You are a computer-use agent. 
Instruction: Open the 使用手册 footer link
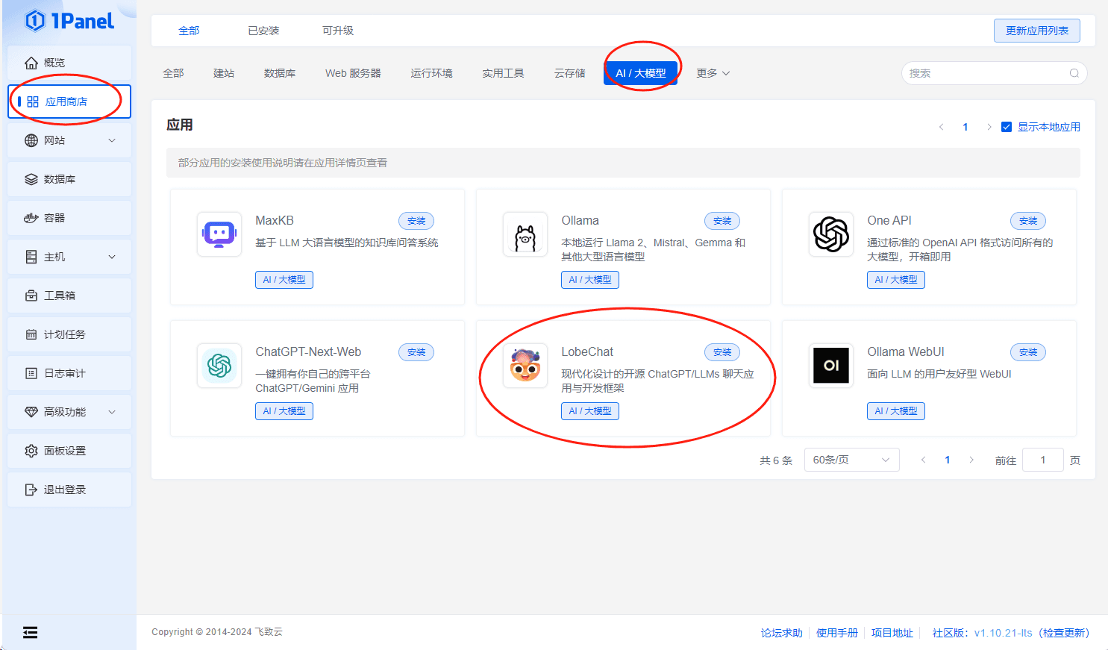pyautogui.click(x=836, y=633)
